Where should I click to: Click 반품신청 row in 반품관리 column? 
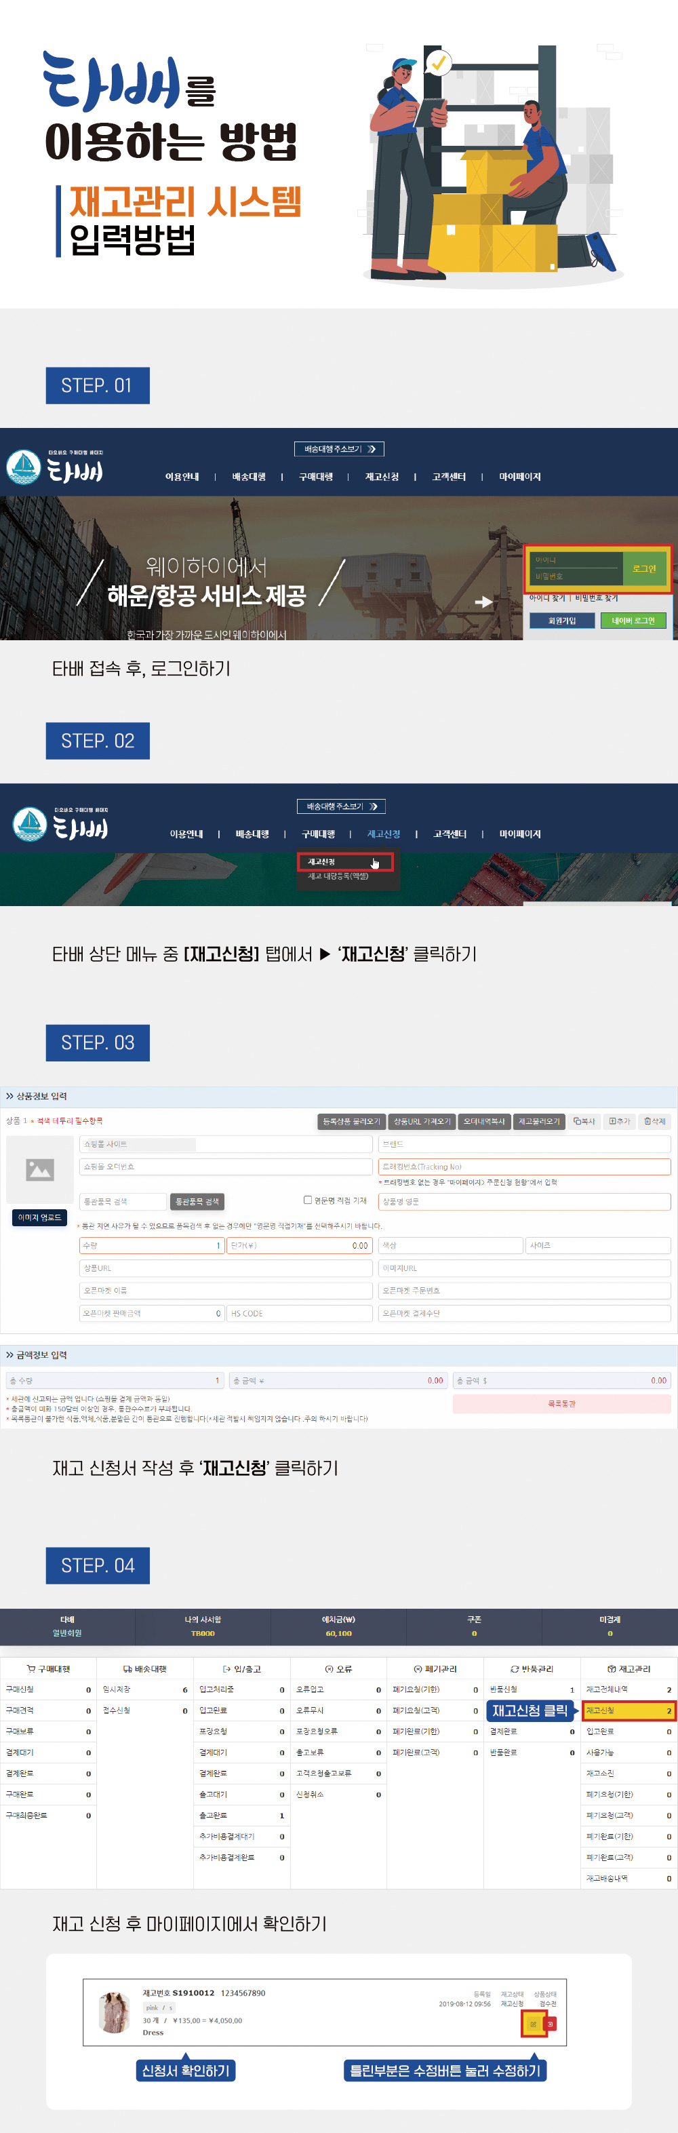coord(532,1689)
